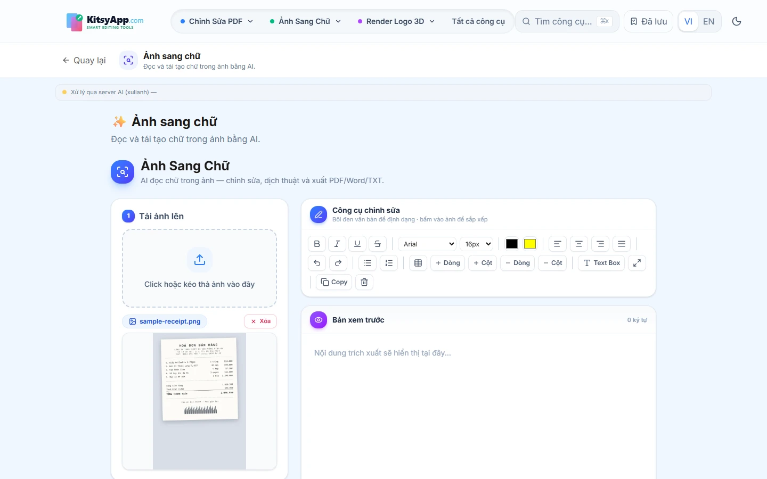Image resolution: width=767 pixels, height=479 pixels.
Task: Open the Đã lưu saved items
Action: (x=649, y=21)
